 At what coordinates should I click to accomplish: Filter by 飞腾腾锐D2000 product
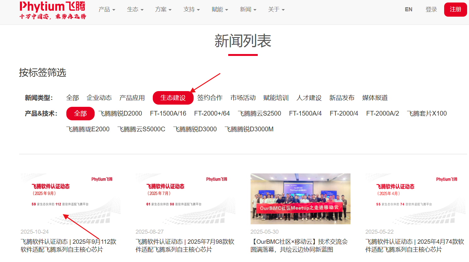(120, 113)
